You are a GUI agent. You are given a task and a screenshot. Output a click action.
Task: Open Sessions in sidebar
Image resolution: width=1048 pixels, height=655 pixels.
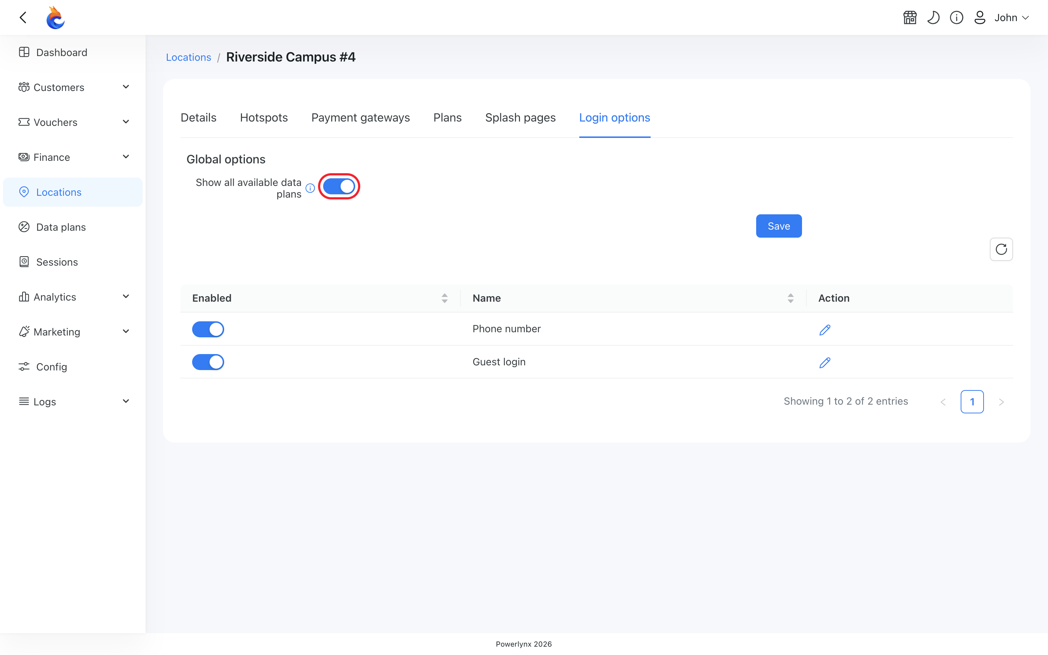[x=73, y=262]
